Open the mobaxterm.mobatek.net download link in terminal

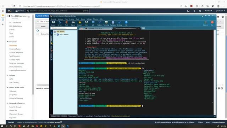tap(126, 58)
